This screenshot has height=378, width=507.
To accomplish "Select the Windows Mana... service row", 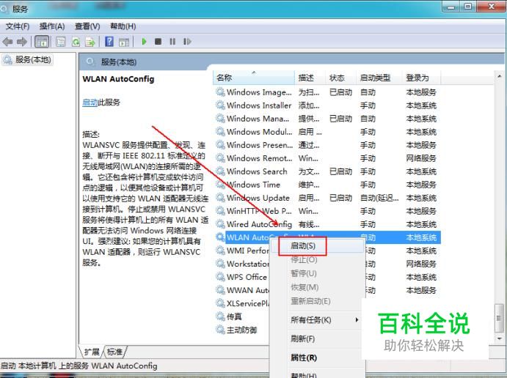I will tap(327, 119).
